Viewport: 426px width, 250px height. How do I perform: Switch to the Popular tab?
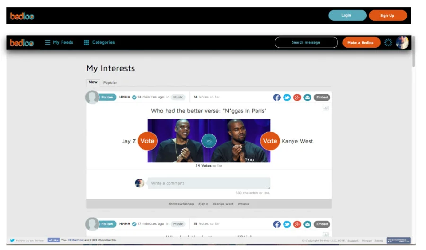110,82
